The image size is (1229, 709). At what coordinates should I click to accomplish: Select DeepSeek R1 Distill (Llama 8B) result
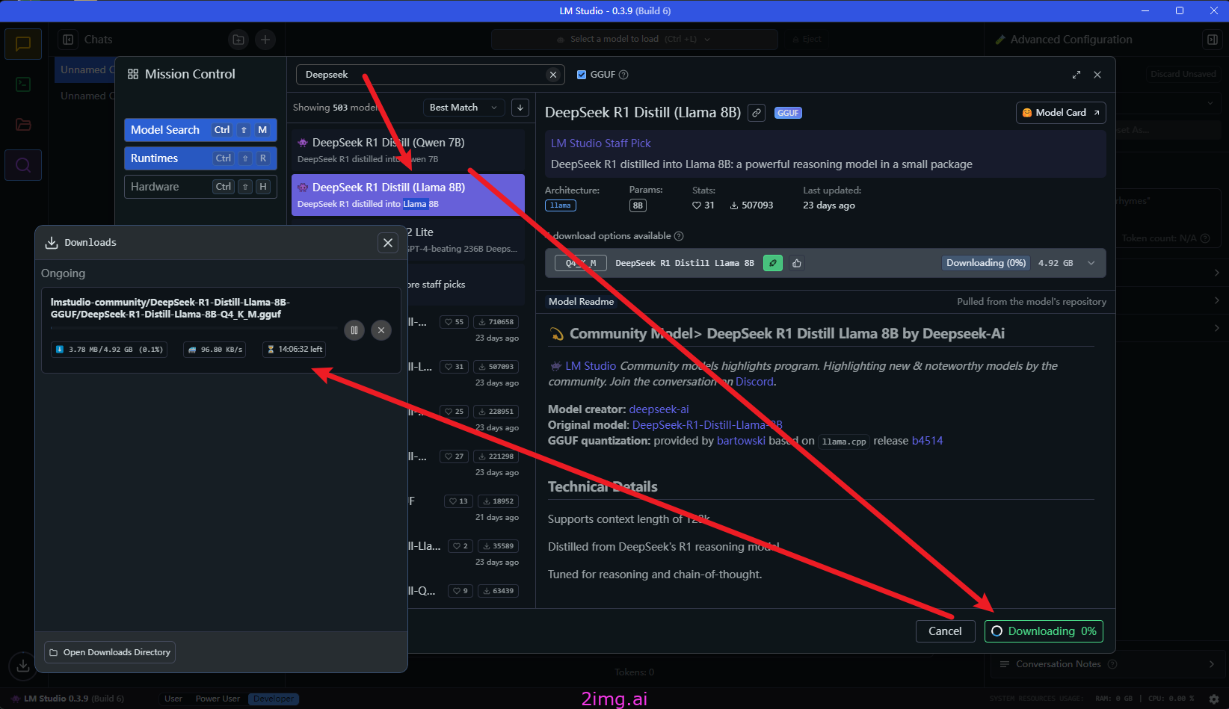[x=408, y=195]
